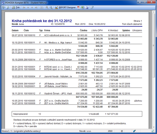This screenshot has width=157, height=134.
Task: Click the context help icon in toolbar
Action: coord(92,8)
